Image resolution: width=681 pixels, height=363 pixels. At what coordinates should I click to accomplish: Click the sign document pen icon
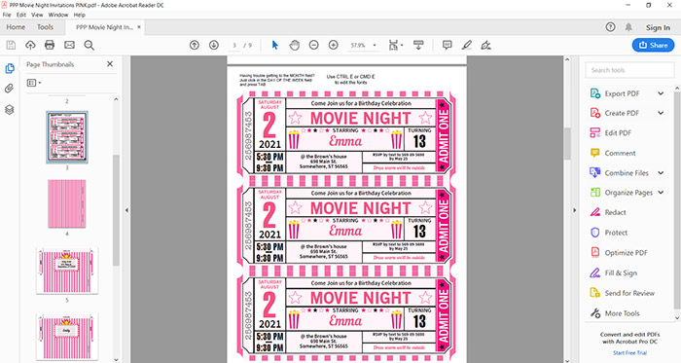tap(486, 45)
